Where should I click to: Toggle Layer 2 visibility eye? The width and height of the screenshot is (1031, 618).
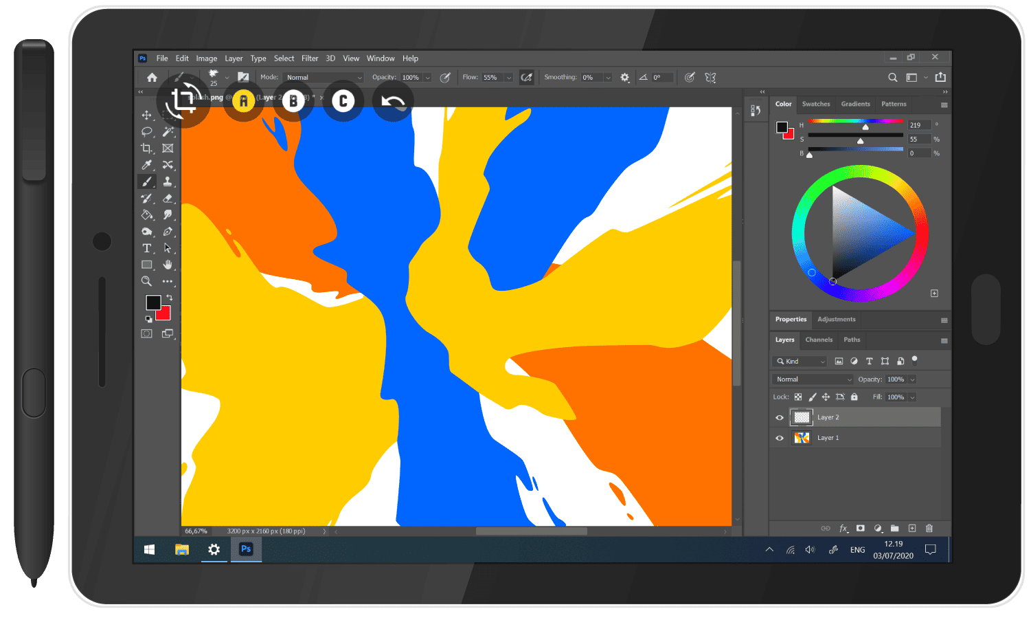(780, 417)
